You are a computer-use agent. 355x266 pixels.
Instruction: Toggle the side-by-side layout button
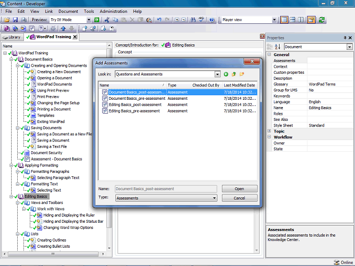(301, 20)
